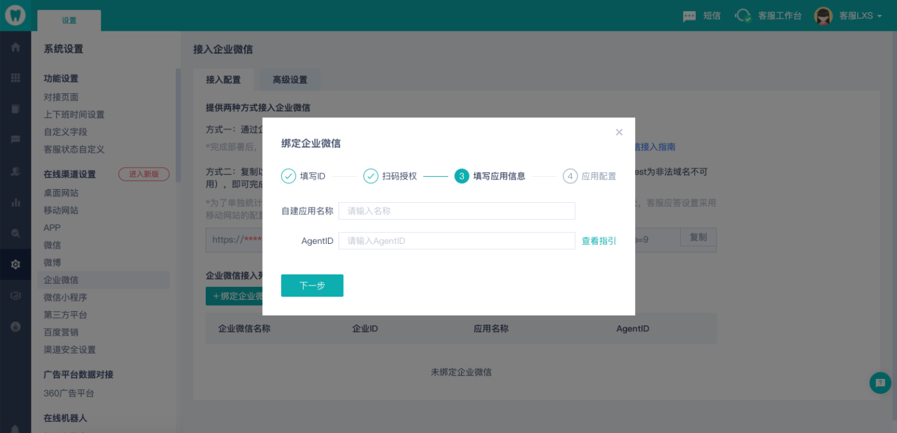This screenshot has width=897, height=433.
Task: Click completed step 扫码授权 check icon
Action: click(x=370, y=176)
